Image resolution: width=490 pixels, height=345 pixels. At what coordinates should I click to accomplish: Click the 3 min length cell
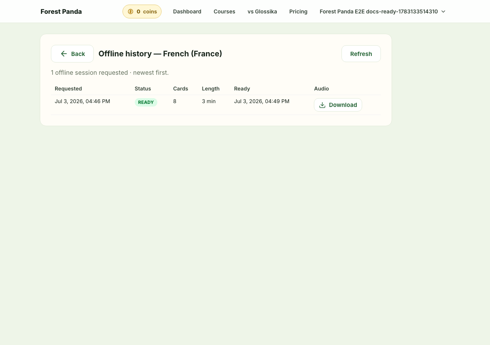click(209, 101)
